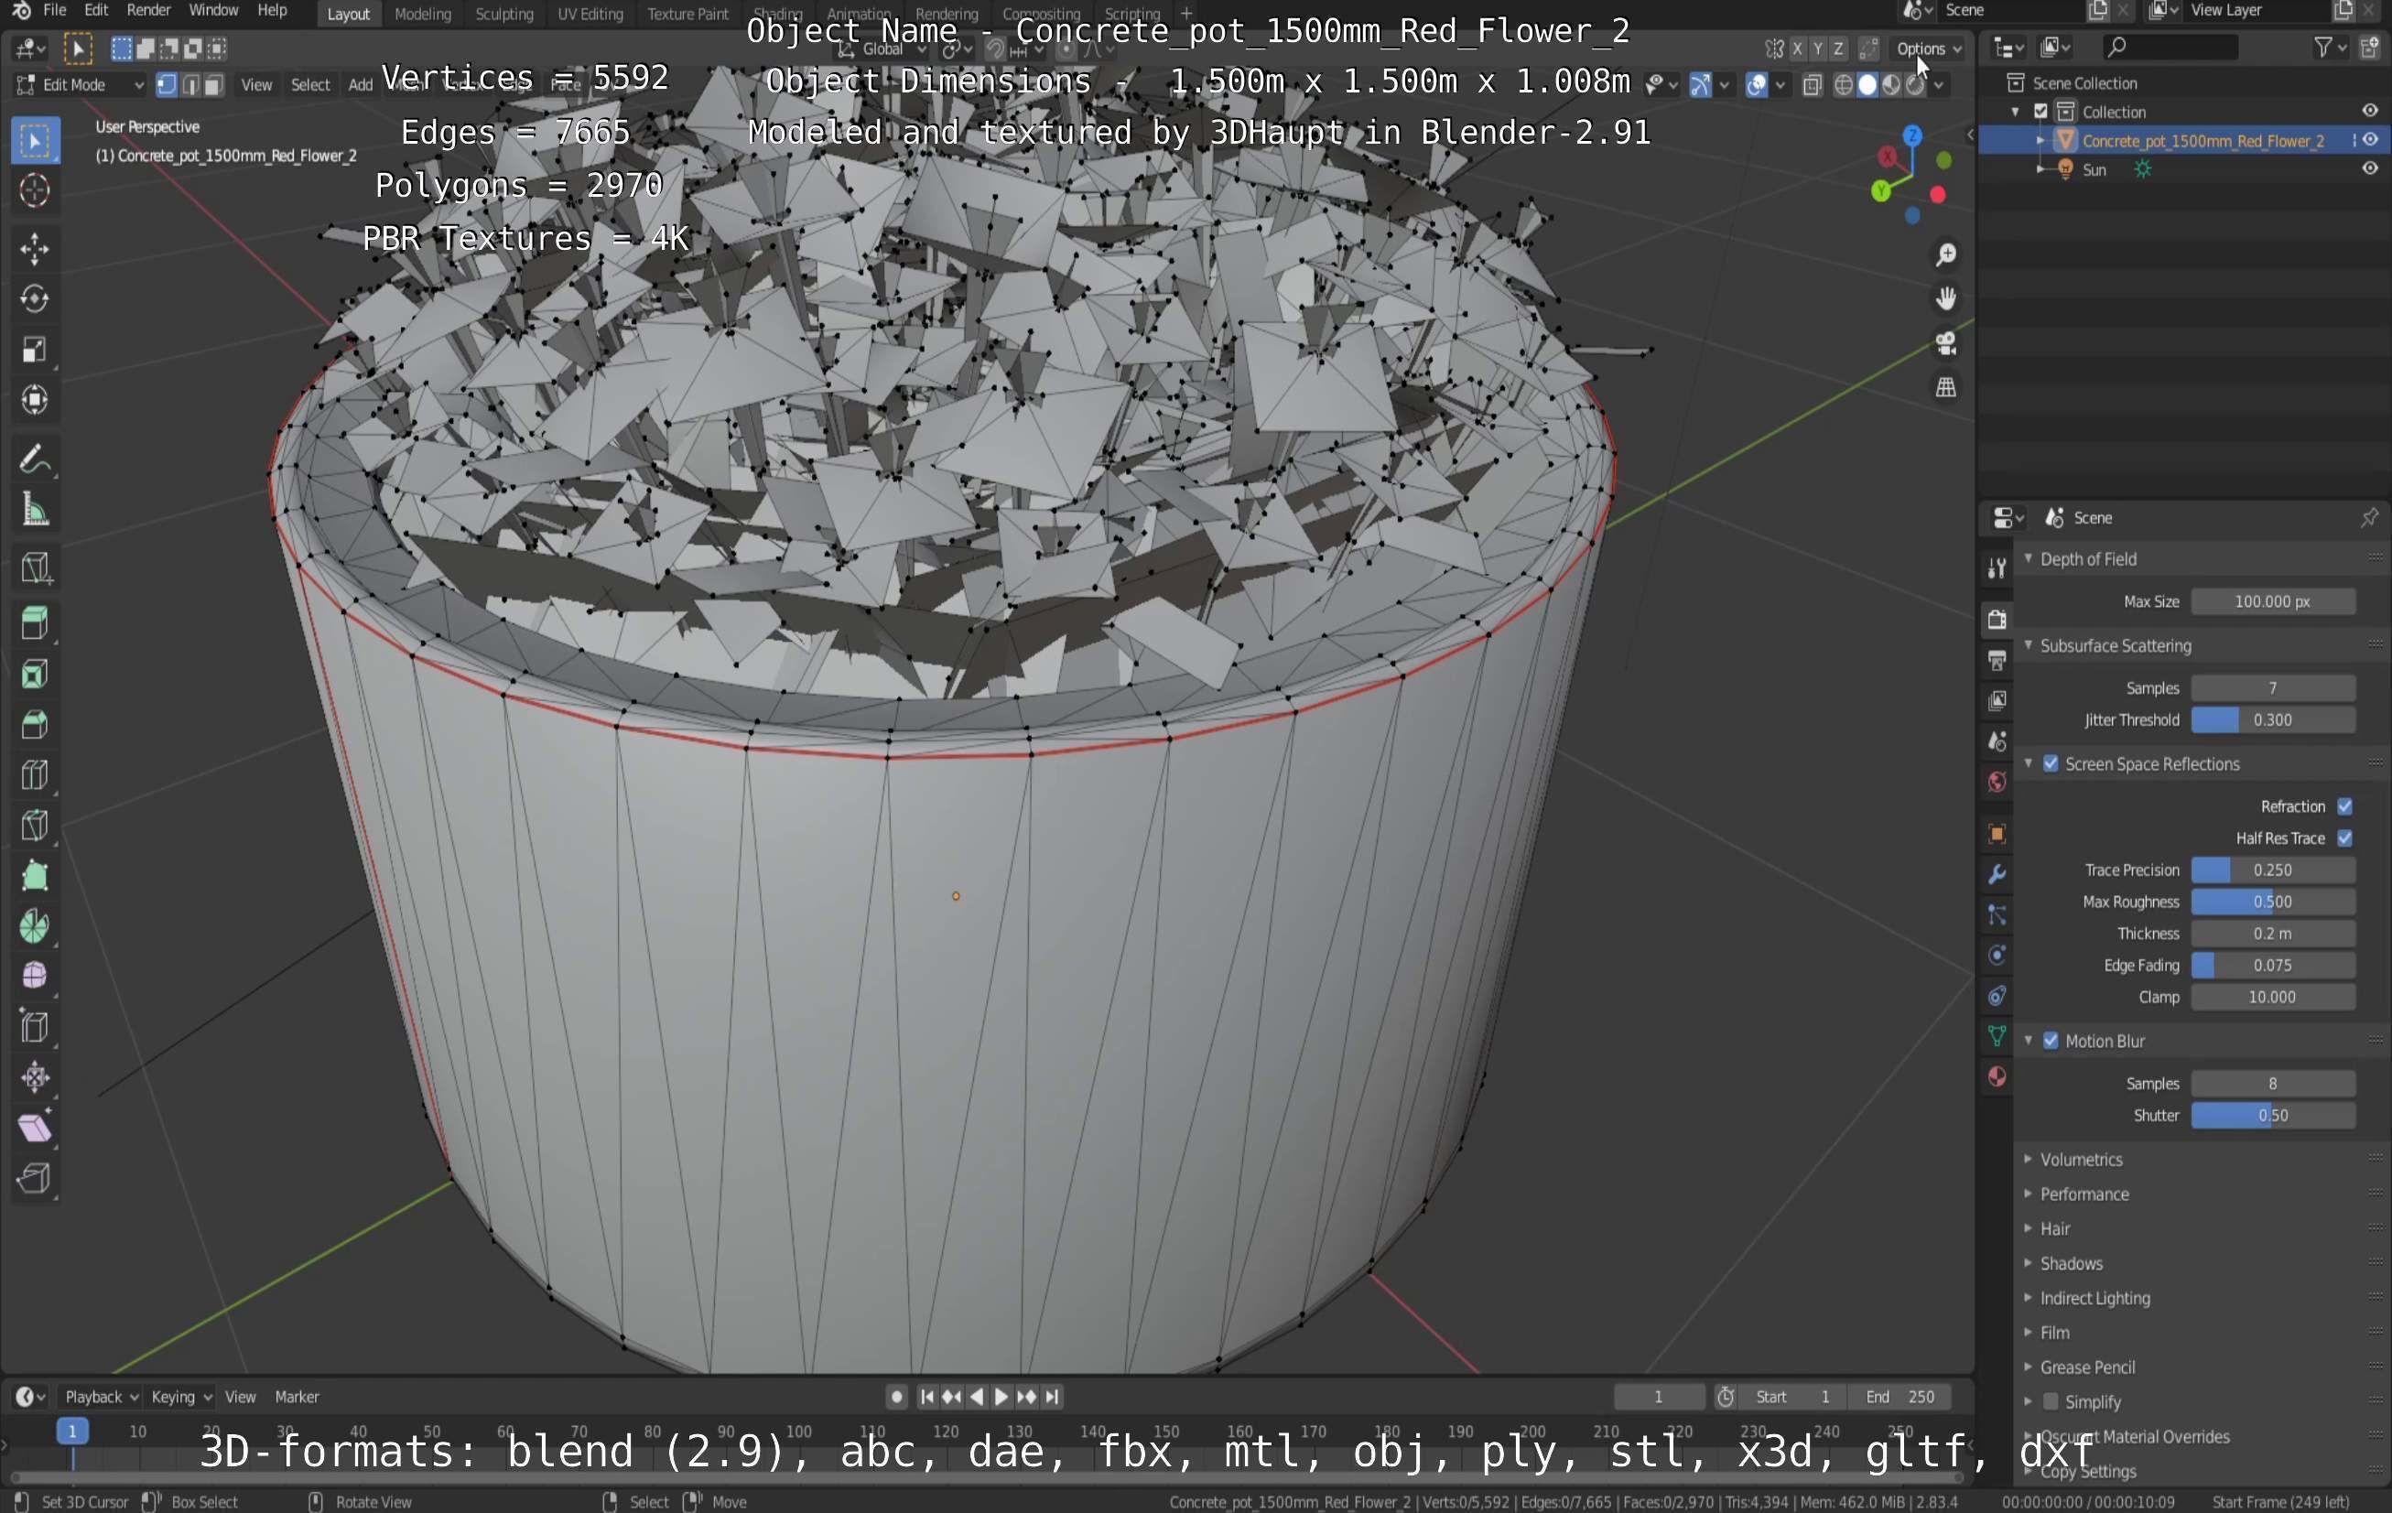The height and width of the screenshot is (1513, 2392).
Task: Open the viewport Select menu
Action: [x=310, y=85]
